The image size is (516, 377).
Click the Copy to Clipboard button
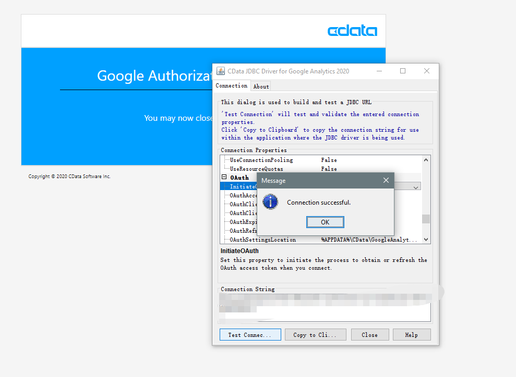[315, 334]
